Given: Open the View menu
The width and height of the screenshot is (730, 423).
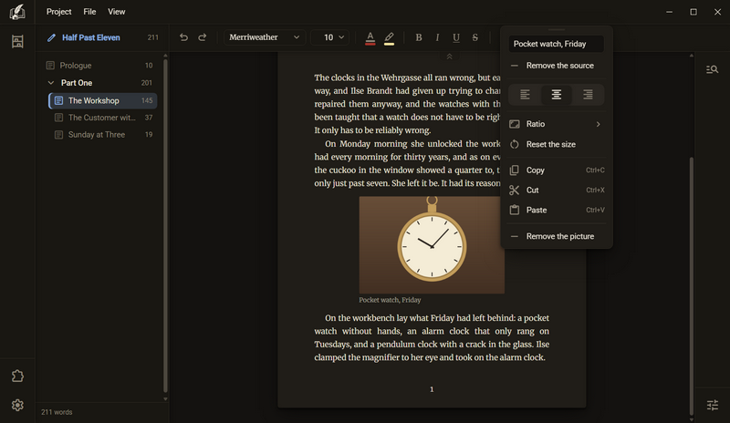Looking at the screenshot, I should tap(117, 12).
